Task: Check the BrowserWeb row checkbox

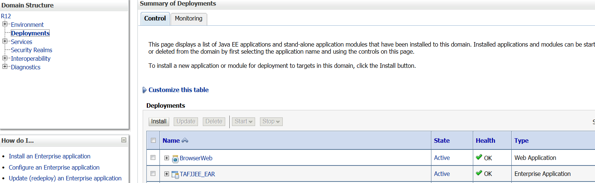Action: click(153, 158)
